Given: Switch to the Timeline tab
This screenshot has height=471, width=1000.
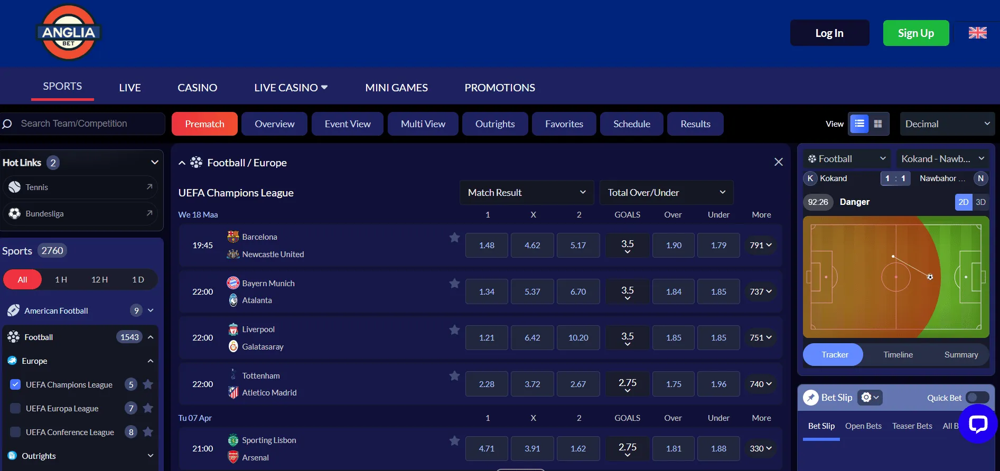Looking at the screenshot, I should [x=898, y=355].
